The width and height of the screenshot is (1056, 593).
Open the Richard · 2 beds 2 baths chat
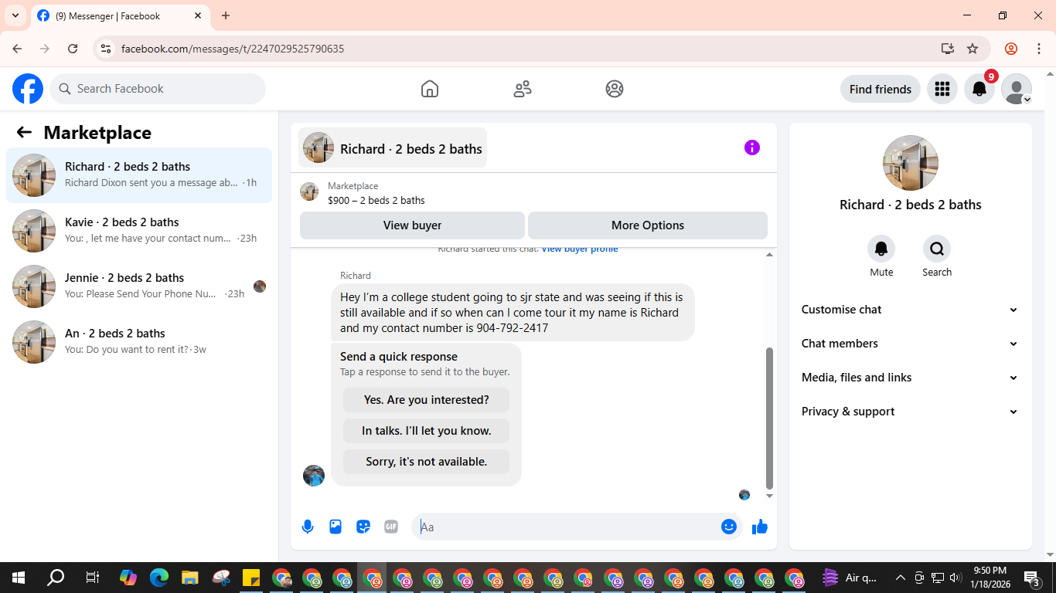pyautogui.click(x=139, y=175)
